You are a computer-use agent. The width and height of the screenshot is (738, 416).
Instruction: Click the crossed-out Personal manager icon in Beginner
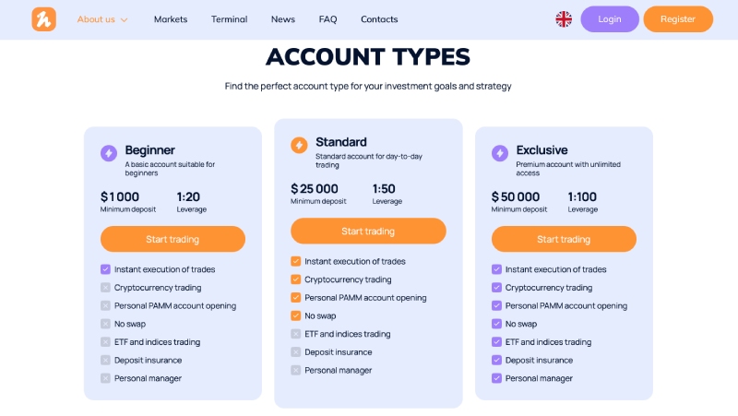tap(105, 378)
